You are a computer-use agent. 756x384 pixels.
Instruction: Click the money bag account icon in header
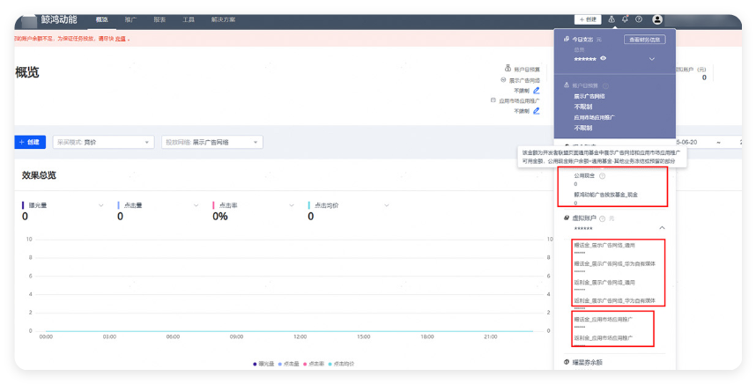pos(611,19)
